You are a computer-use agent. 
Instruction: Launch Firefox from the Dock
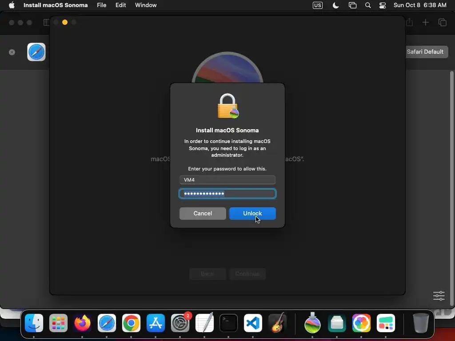(x=82, y=323)
